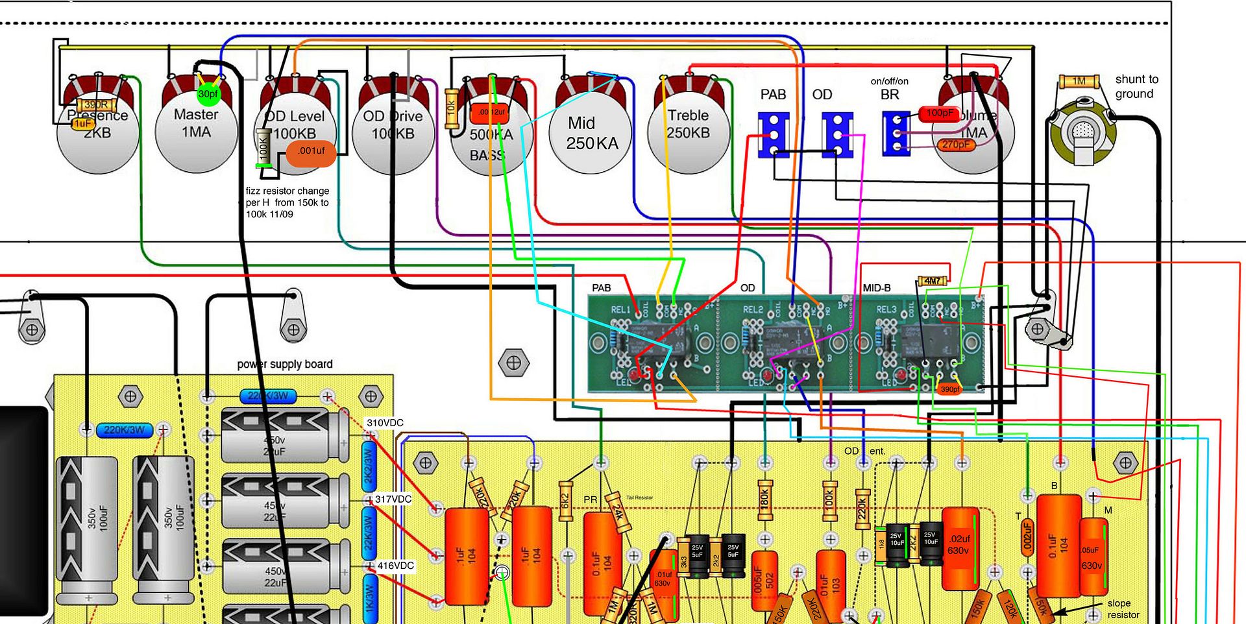Click the orange .001uf capacitor on OD Level

[311, 151]
